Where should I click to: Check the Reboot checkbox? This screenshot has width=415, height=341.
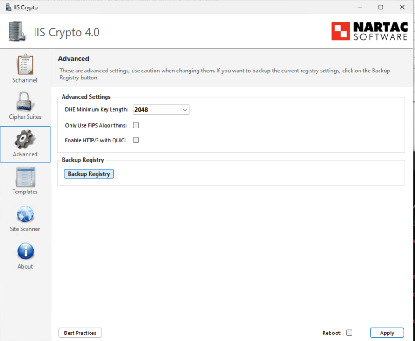coord(349,333)
